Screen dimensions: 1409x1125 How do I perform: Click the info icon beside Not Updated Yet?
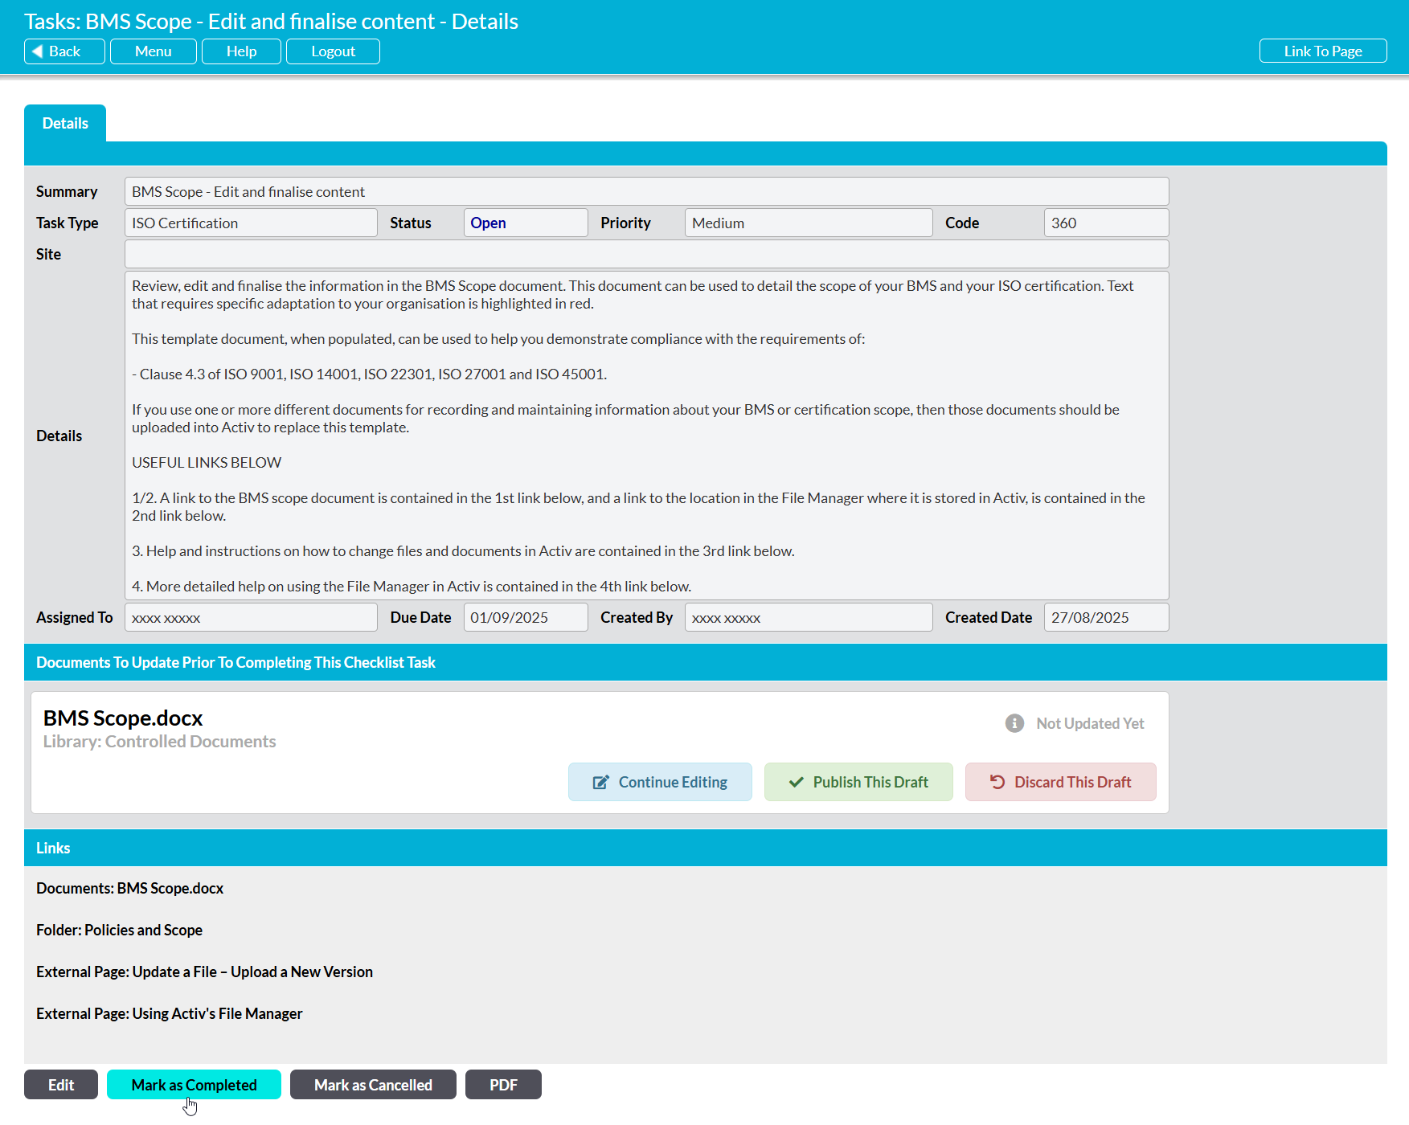coord(1014,723)
